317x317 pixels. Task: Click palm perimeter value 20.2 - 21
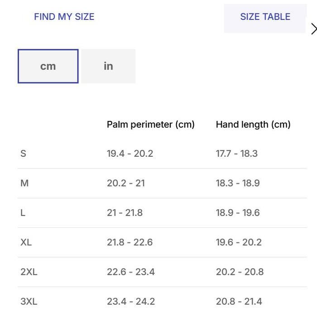coord(126,183)
